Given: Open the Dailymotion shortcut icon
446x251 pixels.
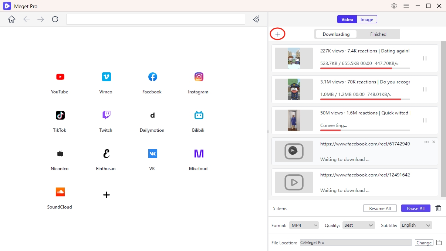Looking at the screenshot, I should point(152,115).
